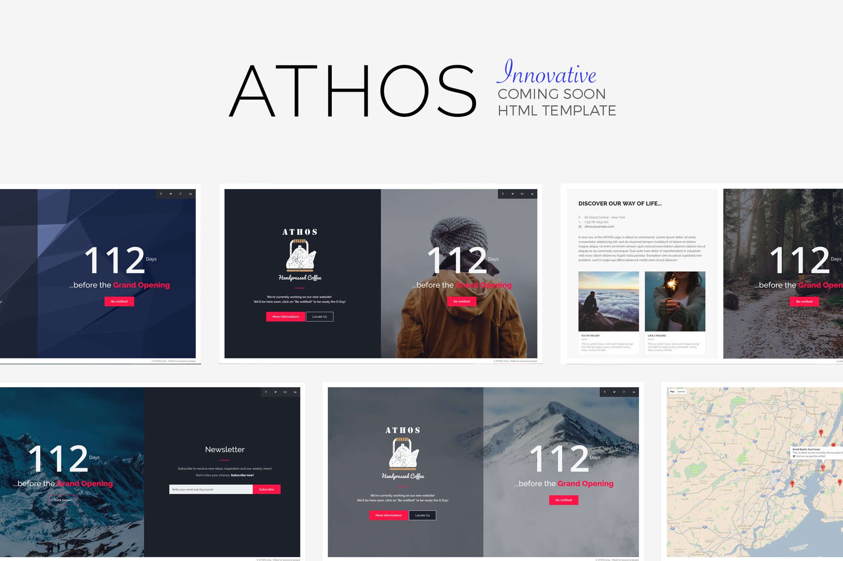Click the Subscribe now! text in newsletter panel
Viewport: 843px width, 561px height.
click(242, 475)
